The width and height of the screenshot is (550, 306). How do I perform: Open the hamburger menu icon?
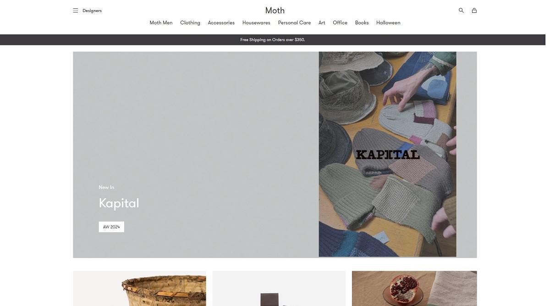tap(75, 11)
